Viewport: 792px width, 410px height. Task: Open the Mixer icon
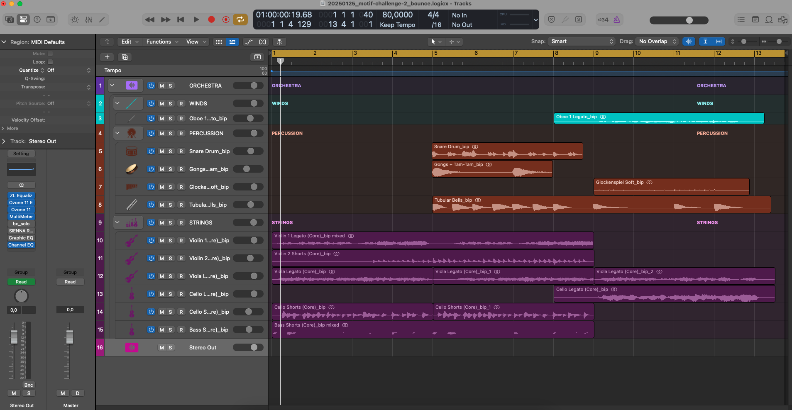89,20
